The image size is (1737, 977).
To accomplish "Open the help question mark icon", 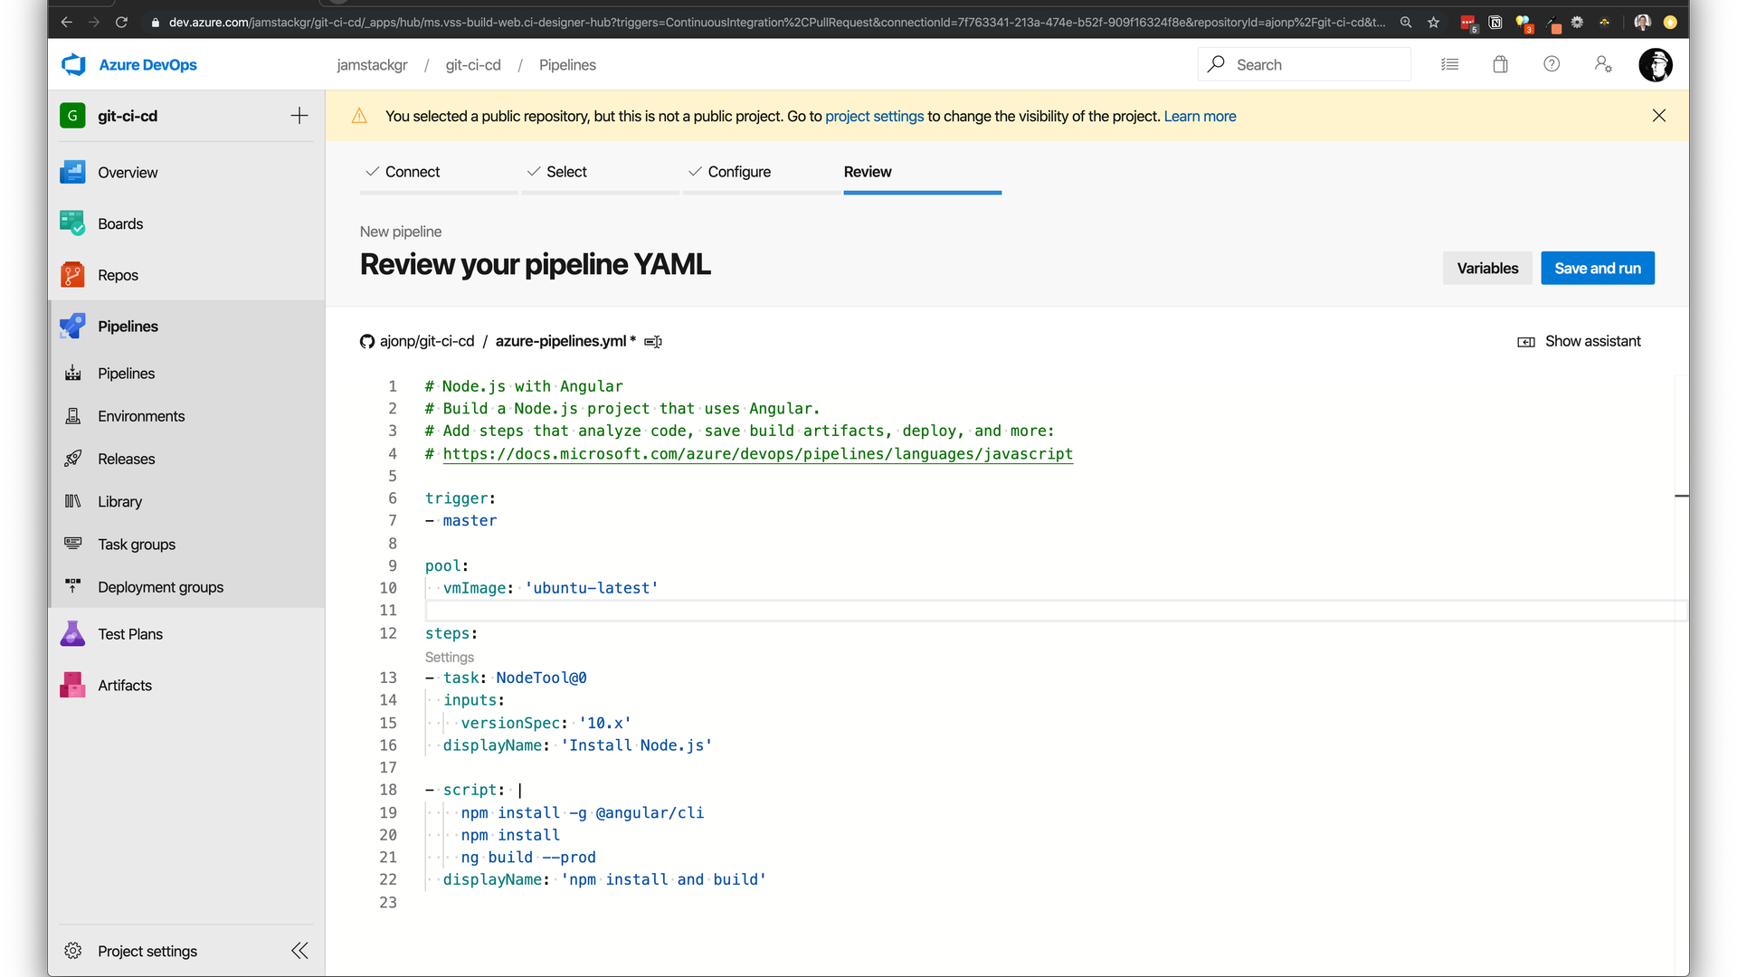I will (x=1552, y=64).
